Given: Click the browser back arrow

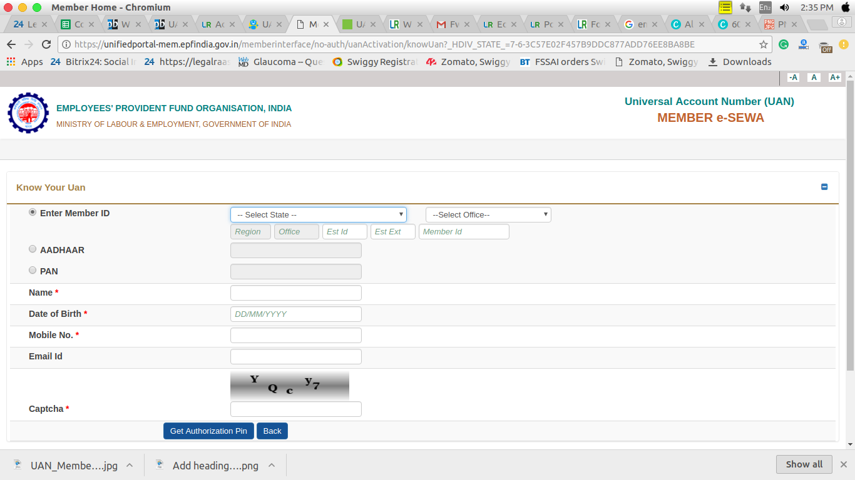Looking at the screenshot, I should click(11, 44).
